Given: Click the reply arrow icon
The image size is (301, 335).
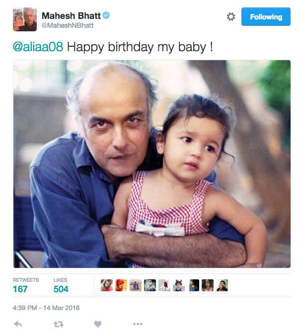Looking at the screenshot, I should (18, 324).
